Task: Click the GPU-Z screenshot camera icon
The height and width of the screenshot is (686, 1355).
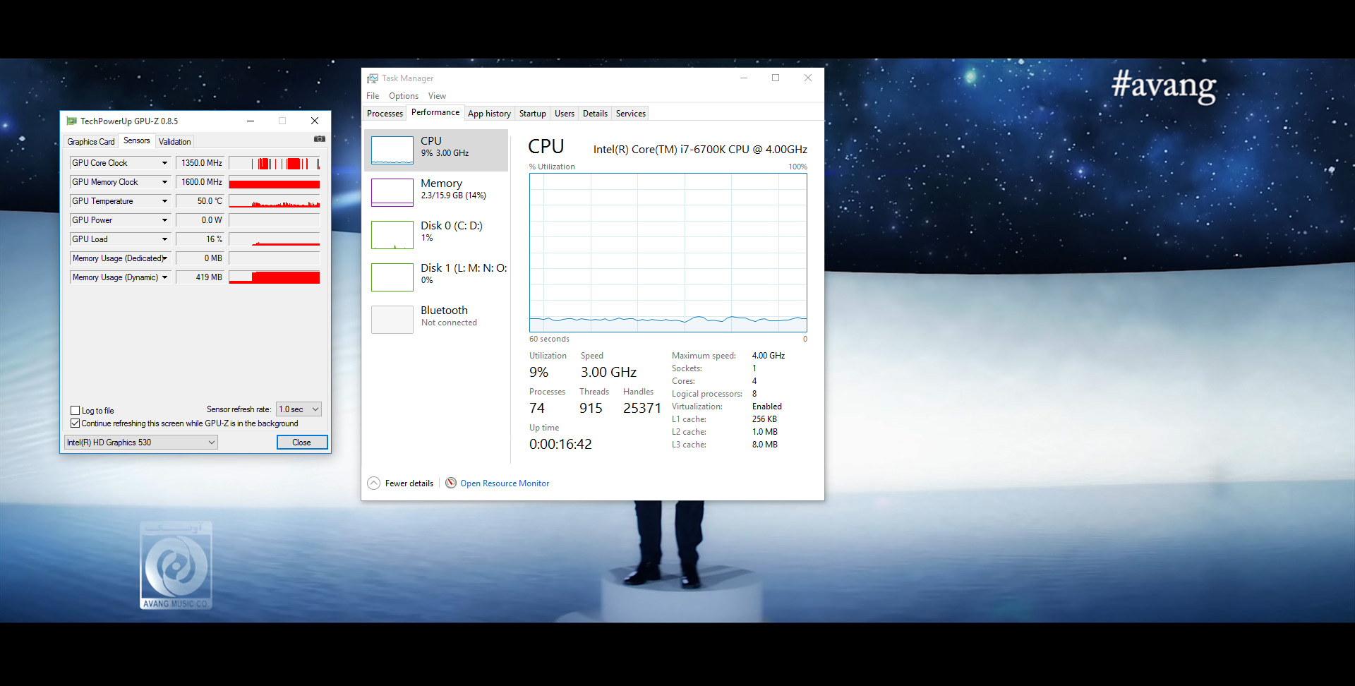Action: point(320,139)
